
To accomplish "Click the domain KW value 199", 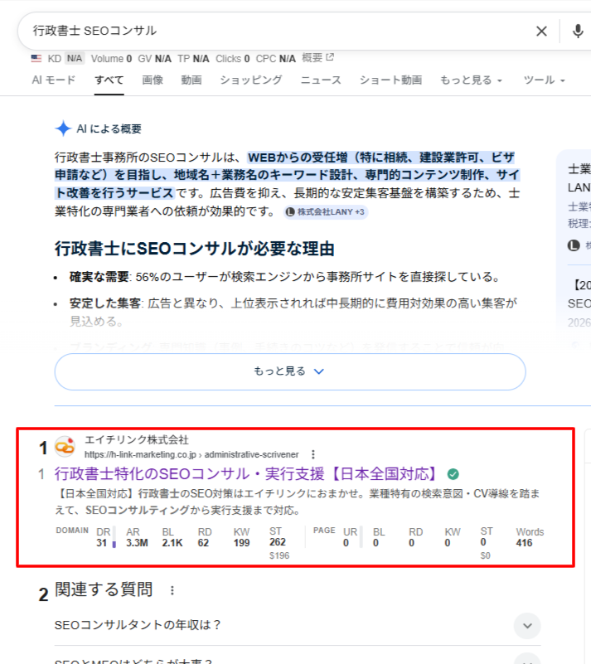I will (242, 543).
